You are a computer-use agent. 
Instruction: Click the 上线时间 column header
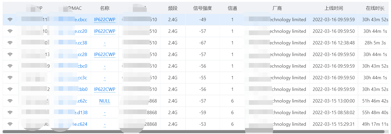pyautogui.click(x=333, y=8)
